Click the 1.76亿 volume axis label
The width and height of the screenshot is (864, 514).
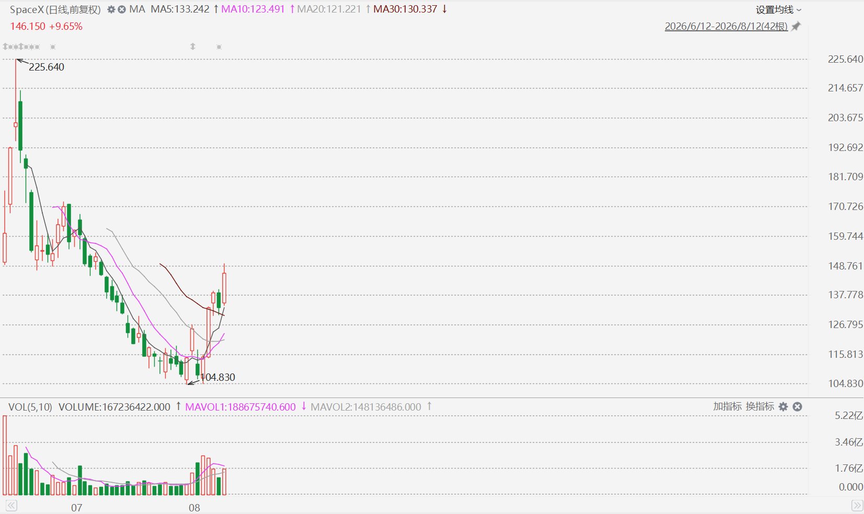[849, 468]
